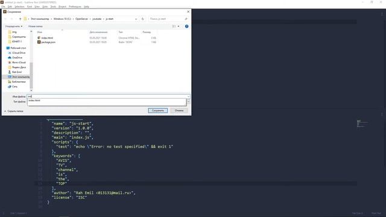Image resolution: width=386 pixels, height=217 pixels.
Task: Open the View menu in Sublime Text
Action: (37, 7)
